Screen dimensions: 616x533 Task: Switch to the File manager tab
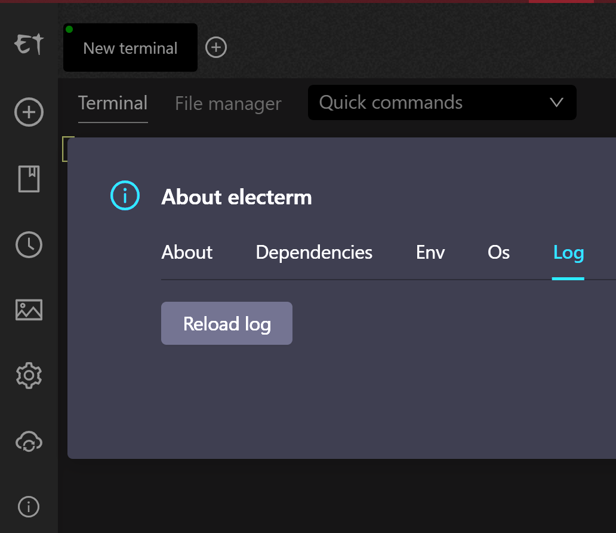228,103
